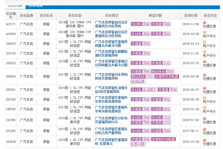Click orange rating icon for complaint 252700
The height and width of the screenshot is (149, 223).
(205, 98)
